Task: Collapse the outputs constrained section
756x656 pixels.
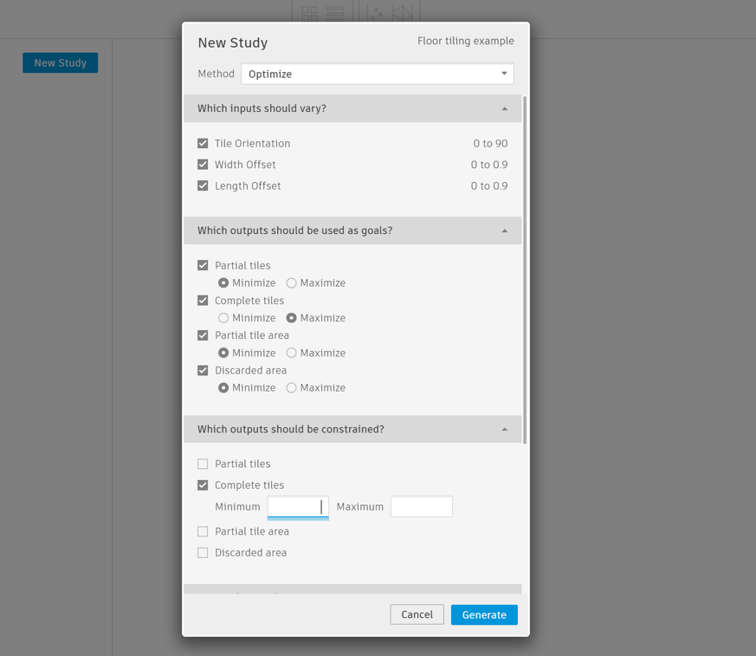Action: tap(504, 430)
